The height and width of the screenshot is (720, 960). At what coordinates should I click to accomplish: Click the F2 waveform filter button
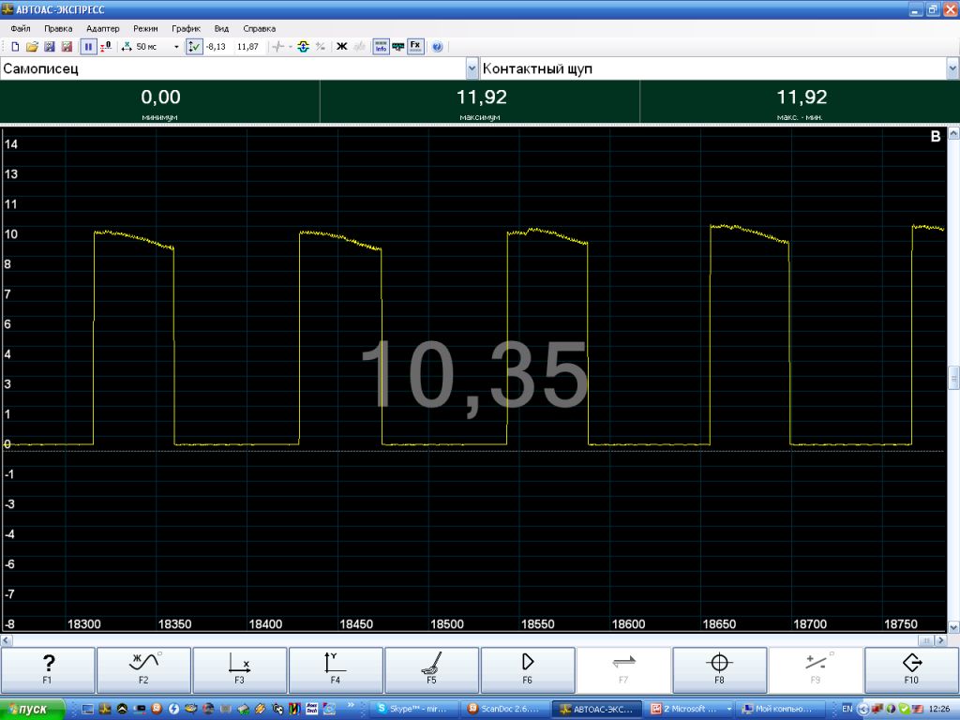coord(143,670)
